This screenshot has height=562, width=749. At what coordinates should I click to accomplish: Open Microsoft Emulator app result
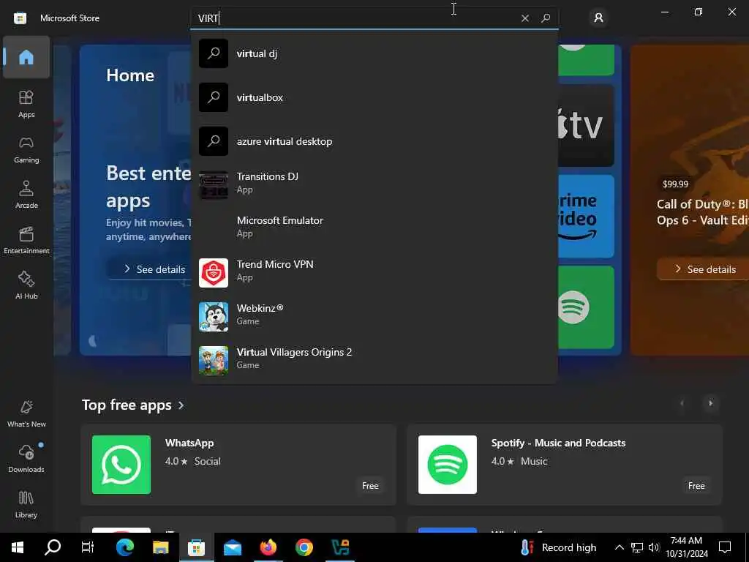pos(374,229)
